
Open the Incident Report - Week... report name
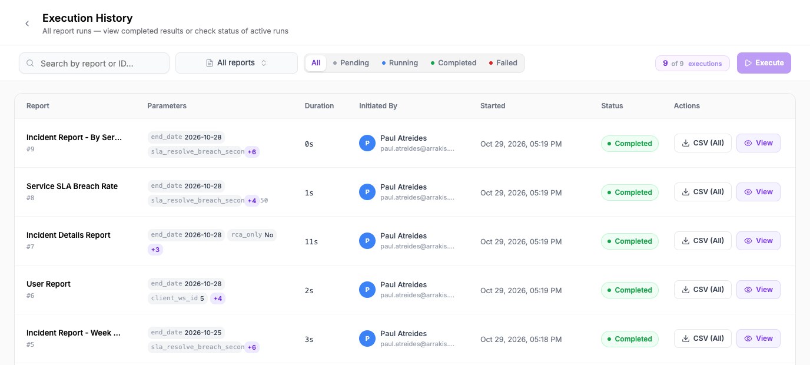74,333
